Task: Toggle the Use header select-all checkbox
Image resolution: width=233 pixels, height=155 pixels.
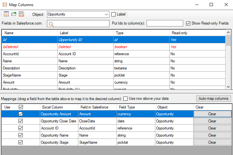Action: tap(21, 107)
